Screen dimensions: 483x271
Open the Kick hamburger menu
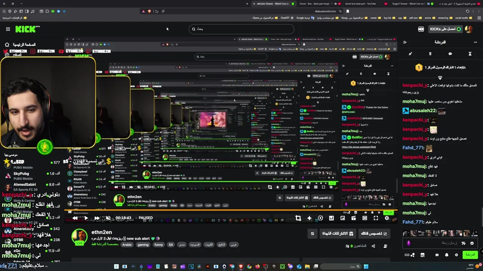[8, 29]
